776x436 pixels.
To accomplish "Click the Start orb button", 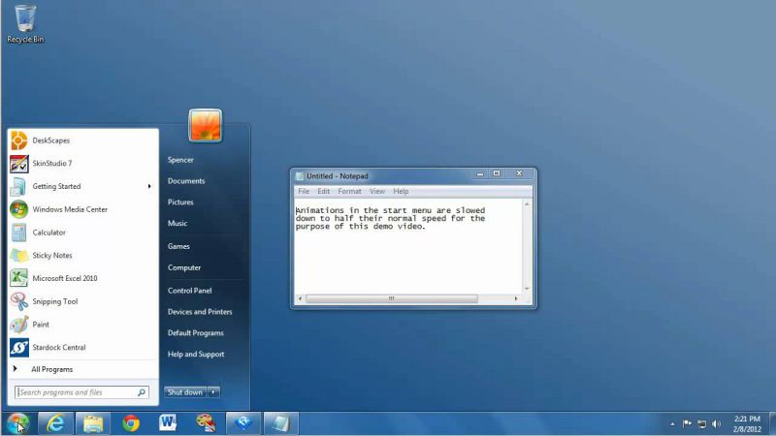I will pos(17,423).
